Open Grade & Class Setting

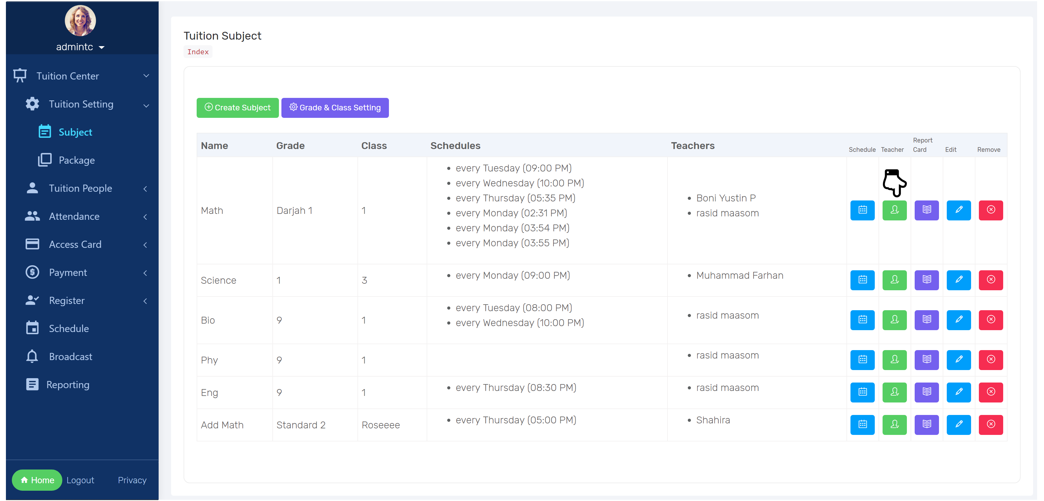click(x=335, y=108)
